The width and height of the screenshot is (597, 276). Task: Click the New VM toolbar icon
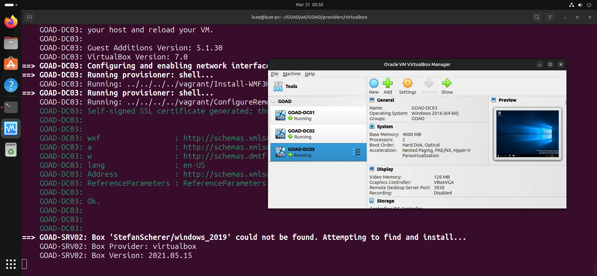pos(374,83)
